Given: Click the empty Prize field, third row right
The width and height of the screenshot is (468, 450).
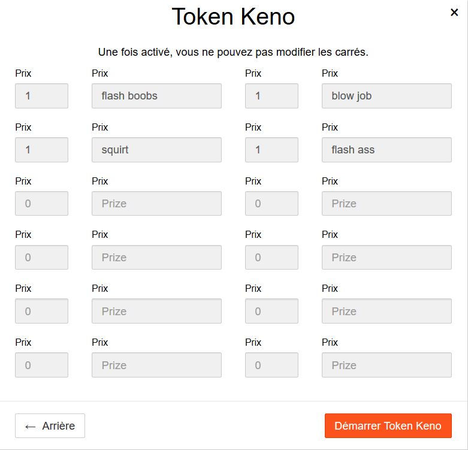Looking at the screenshot, I should click(387, 204).
